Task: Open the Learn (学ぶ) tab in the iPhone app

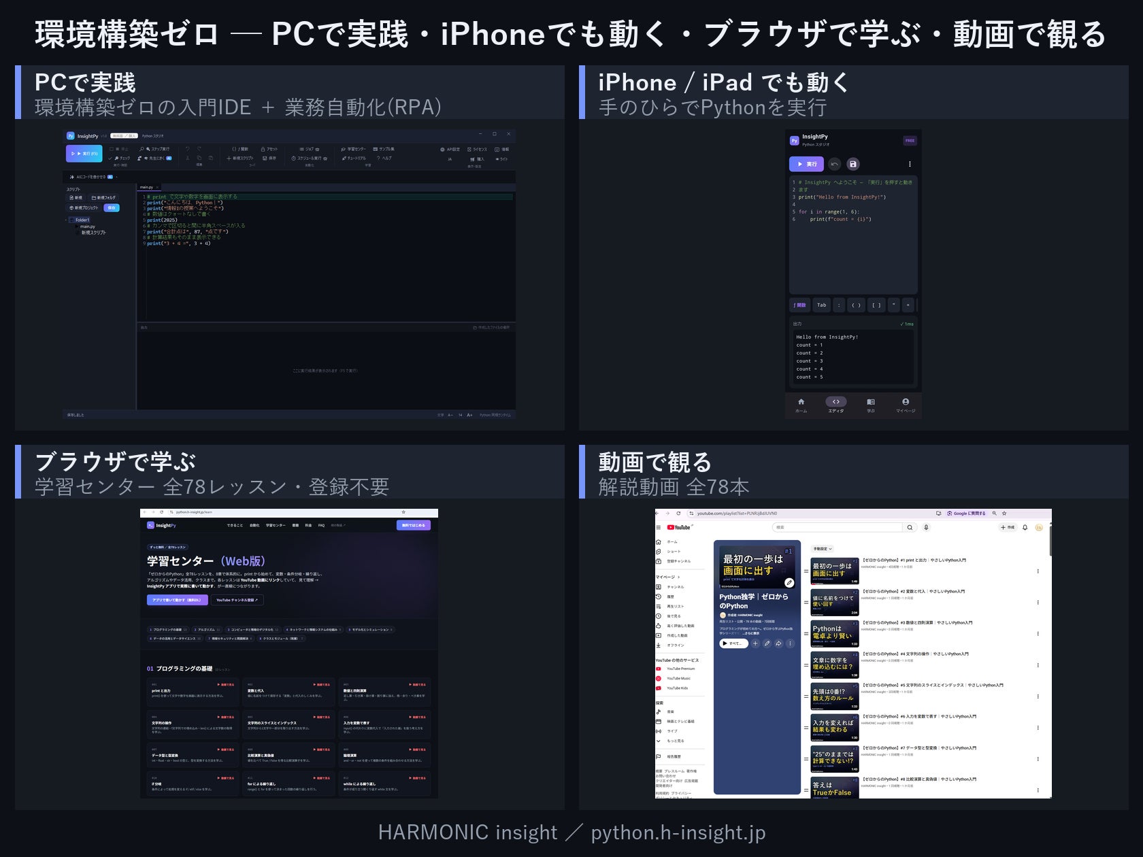Action: (871, 405)
